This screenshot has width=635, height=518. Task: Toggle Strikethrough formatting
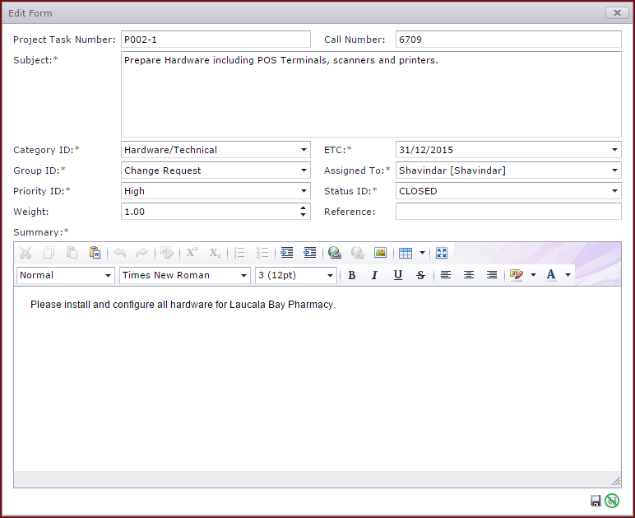(421, 275)
